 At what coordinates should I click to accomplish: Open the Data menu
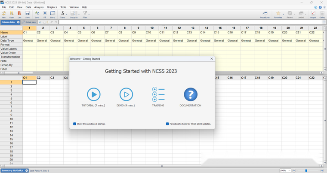coord(28,7)
